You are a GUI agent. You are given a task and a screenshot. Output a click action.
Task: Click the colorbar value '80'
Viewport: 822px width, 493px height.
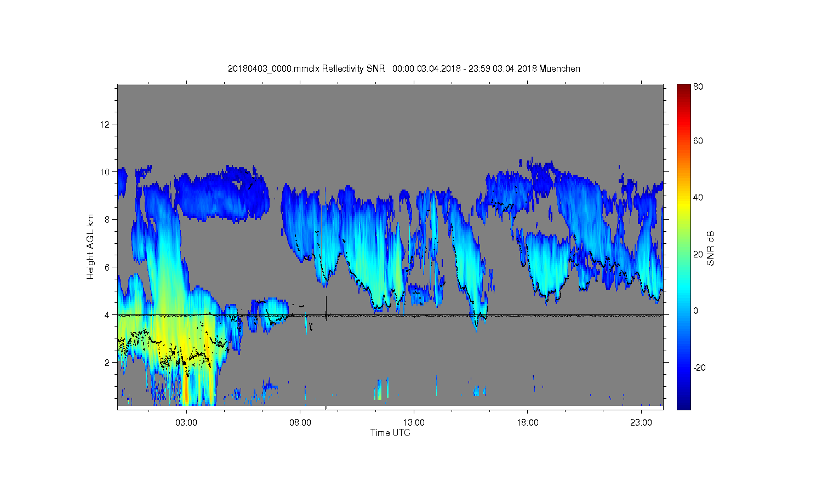[x=698, y=87]
